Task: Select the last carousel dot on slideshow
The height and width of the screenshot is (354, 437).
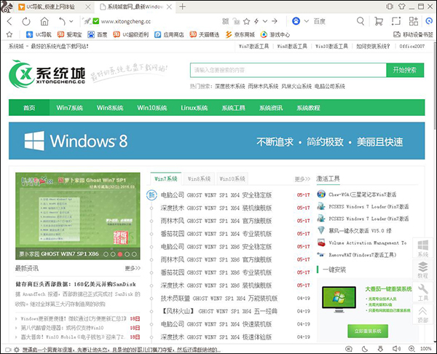Action: [134, 254]
